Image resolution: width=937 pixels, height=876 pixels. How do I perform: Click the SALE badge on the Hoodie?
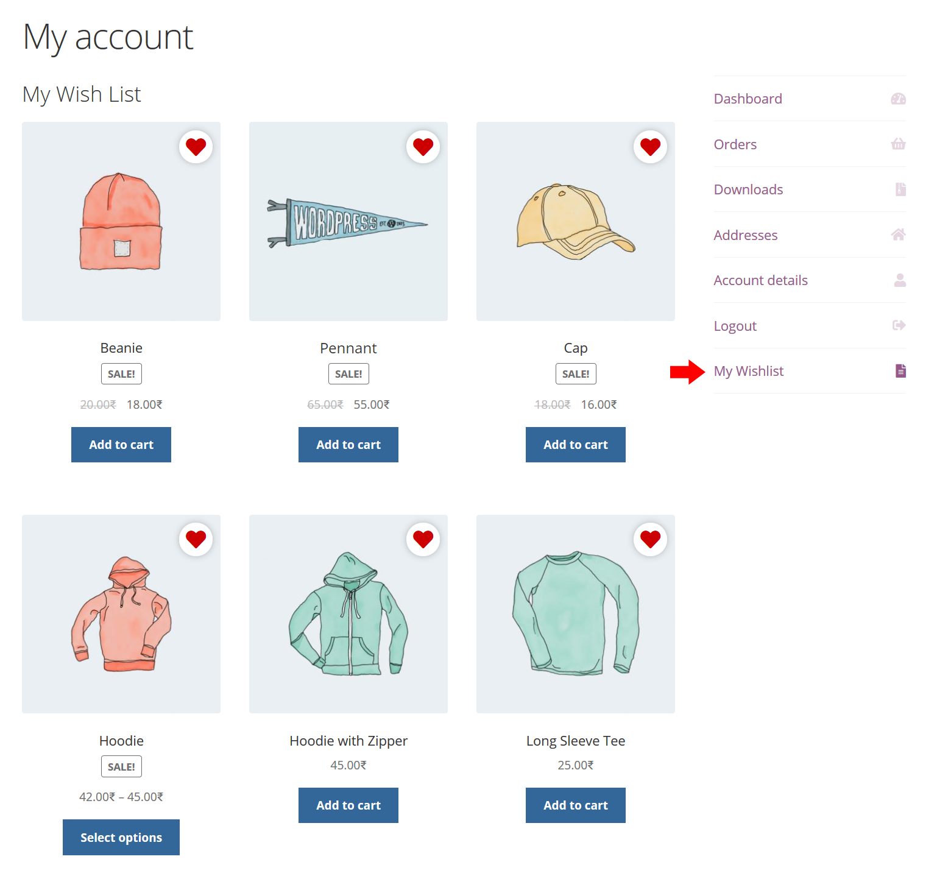point(121,766)
